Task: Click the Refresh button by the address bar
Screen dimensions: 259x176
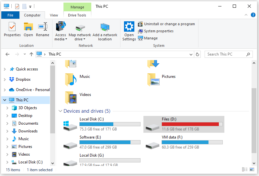Action: click(x=197, y=54)
